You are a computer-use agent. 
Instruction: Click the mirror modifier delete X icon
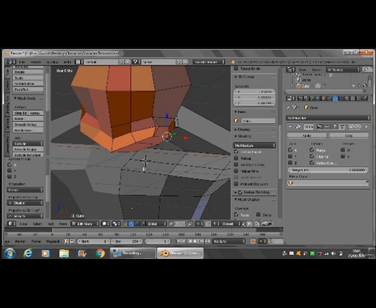[366, 127]
